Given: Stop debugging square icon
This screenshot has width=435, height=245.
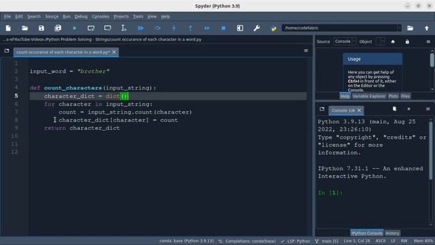Looking at the screenshot, I should coord(224,28).
